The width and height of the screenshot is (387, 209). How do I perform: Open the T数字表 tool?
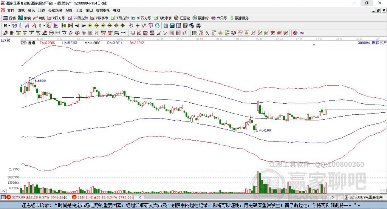163,18
